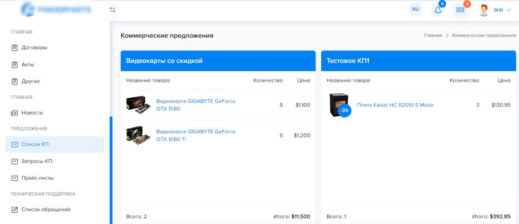519x224 pixels.
Task: Click the Договоры clipboard icon
Action: [14, 47]
